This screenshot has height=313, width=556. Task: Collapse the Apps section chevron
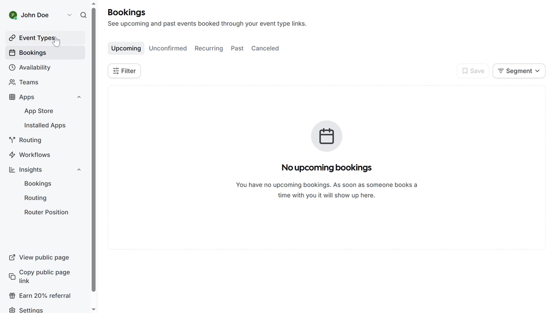(79, 97)
